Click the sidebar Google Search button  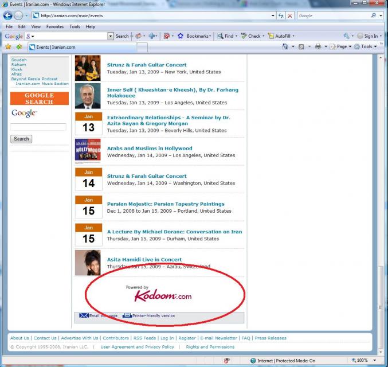pos(21,139)
